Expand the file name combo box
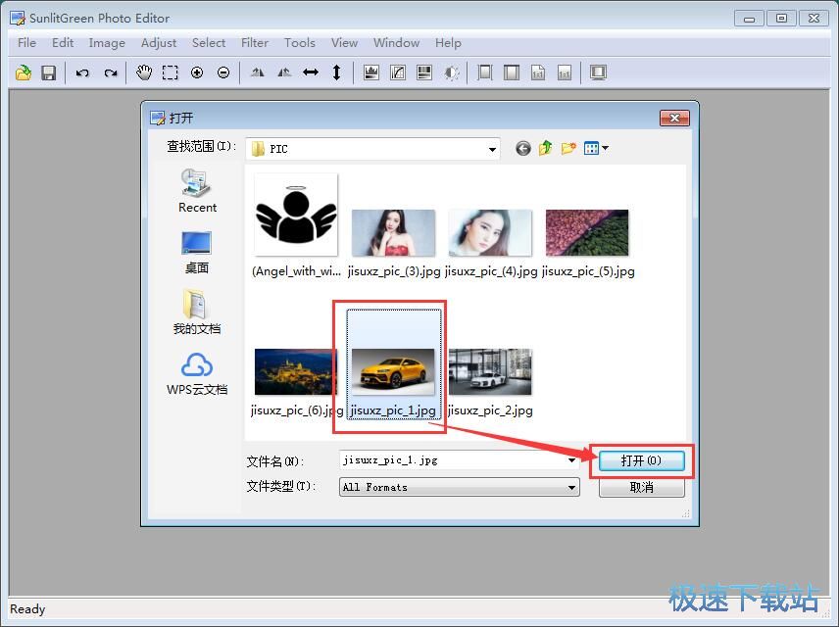The width and height of the screenshot is (839, 627). coord(572,459)
